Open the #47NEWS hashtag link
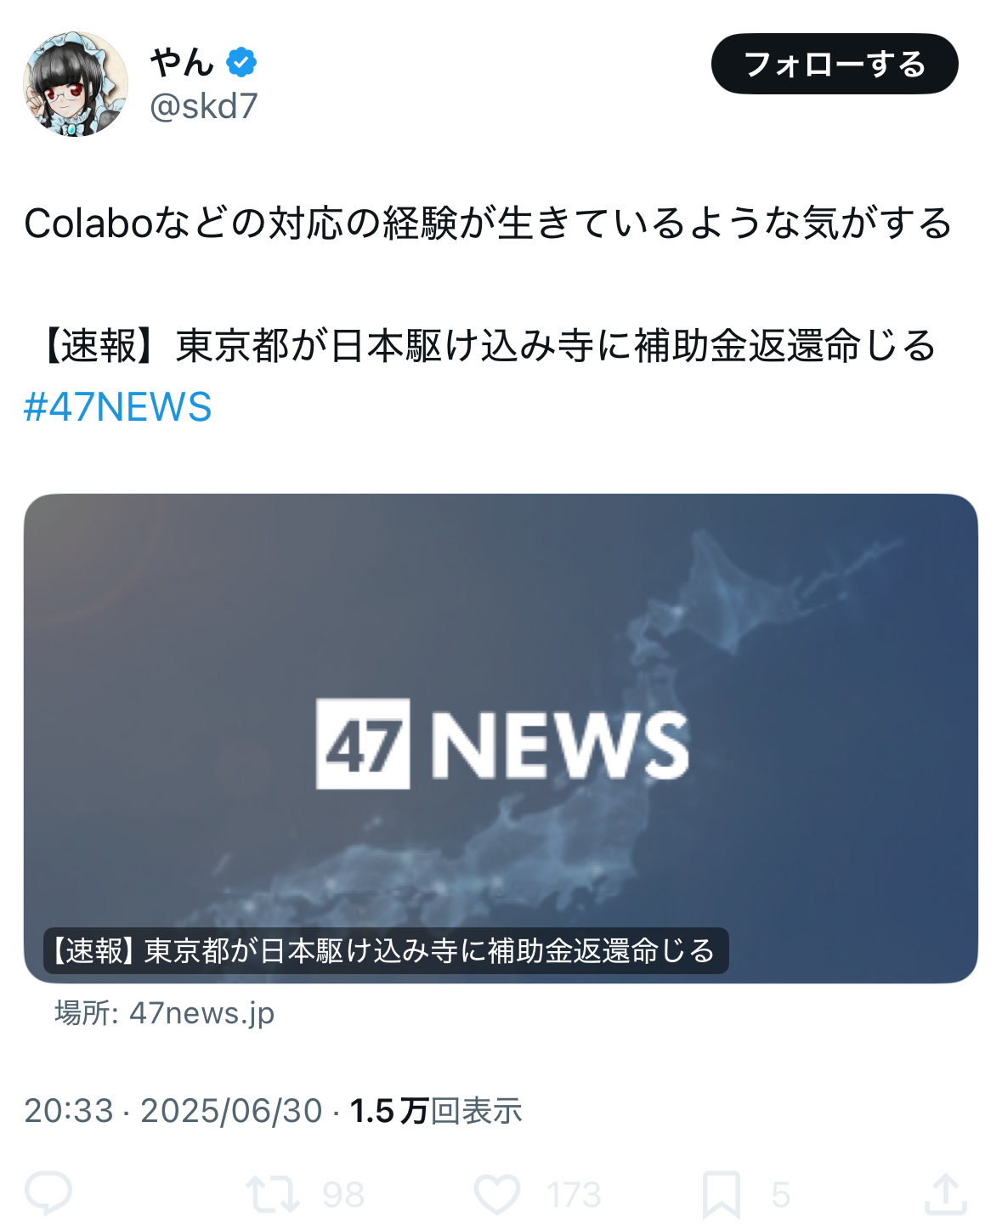Viewport: 1002px width, 1224px height. [x=117, y=406]
